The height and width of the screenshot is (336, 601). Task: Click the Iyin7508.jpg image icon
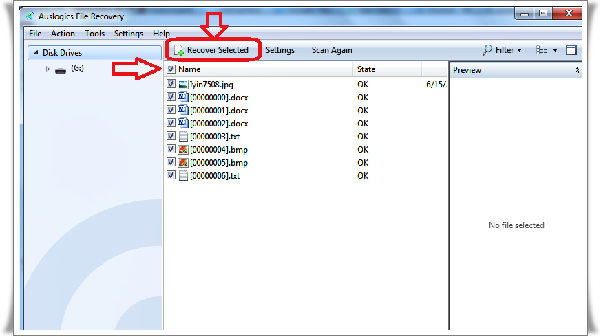(x=183, y=85)
